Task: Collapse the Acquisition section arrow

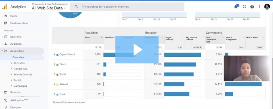Action: [2, 51]
